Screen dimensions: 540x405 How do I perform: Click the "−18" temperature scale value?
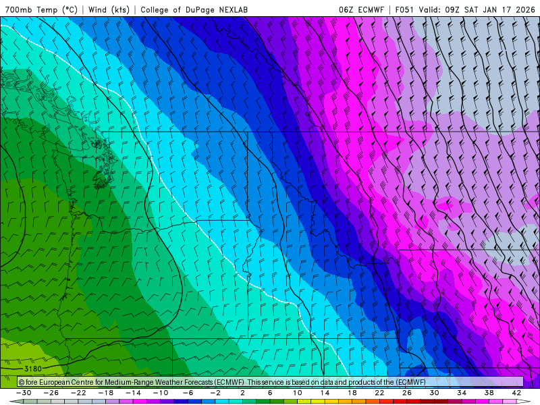coord(106,393)
